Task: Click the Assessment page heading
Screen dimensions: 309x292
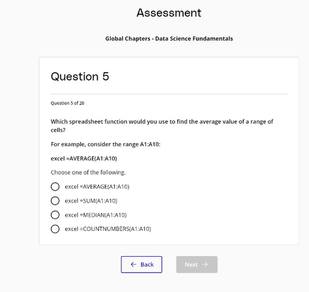Action: (x=169, y=13)
